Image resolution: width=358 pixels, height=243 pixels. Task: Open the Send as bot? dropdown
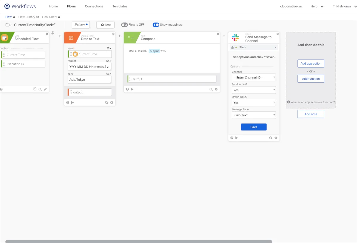click(x=254, y=90)
